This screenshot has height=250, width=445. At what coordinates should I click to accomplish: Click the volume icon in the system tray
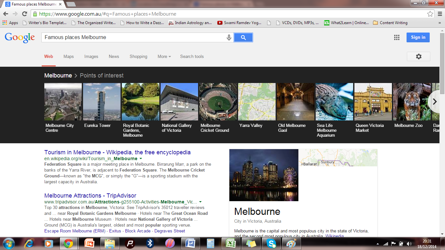[x=409, y=243]
